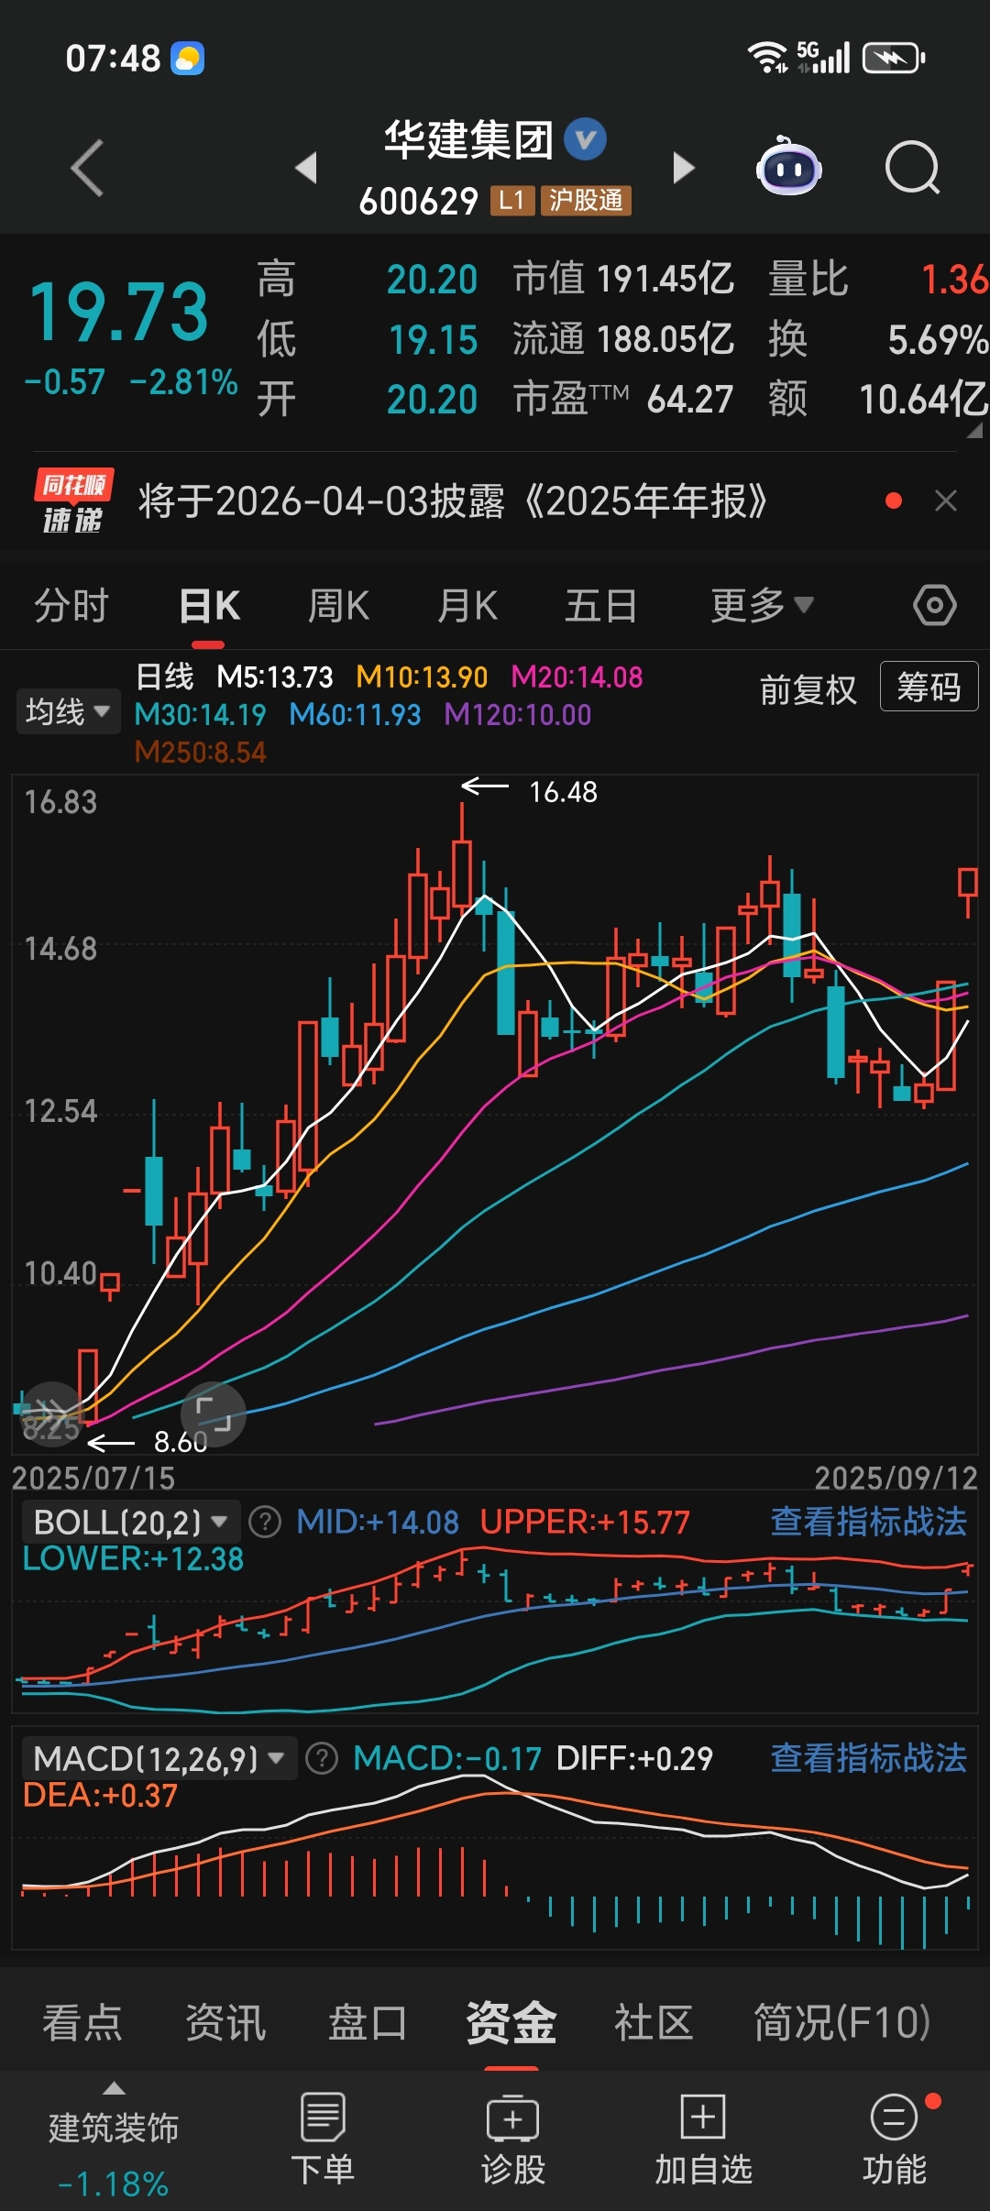990x2211 pixels.
Task: Change MACD(12,26,9) indicator dropdown
Action: pos(159,1759)
